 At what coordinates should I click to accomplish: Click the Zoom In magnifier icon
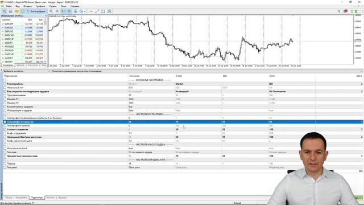tap(51, 11)
